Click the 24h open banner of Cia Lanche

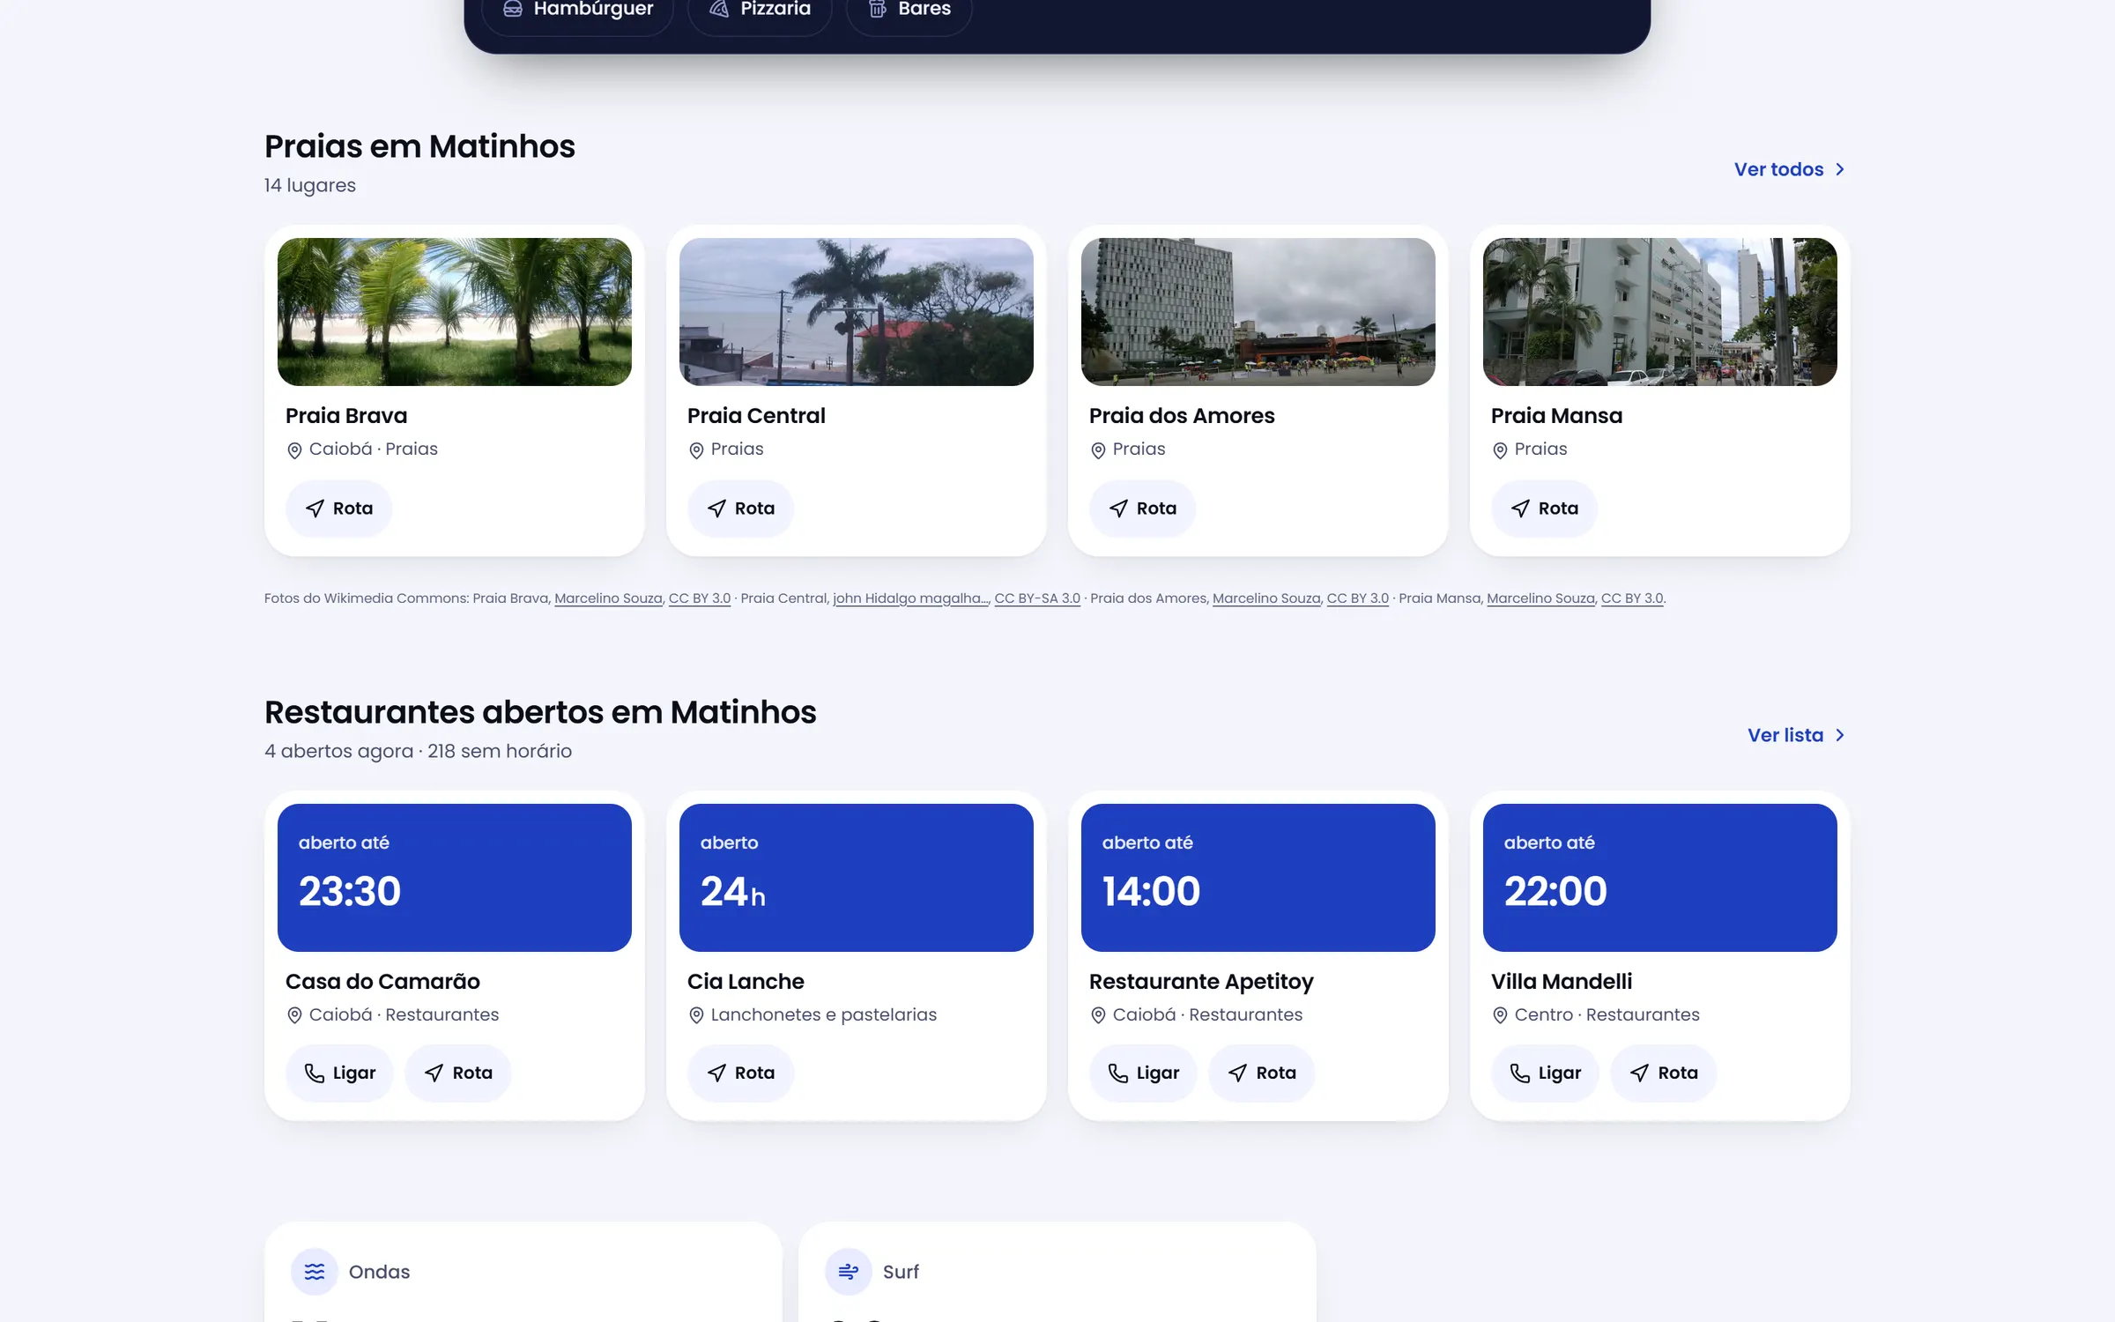tap(857, 878)
